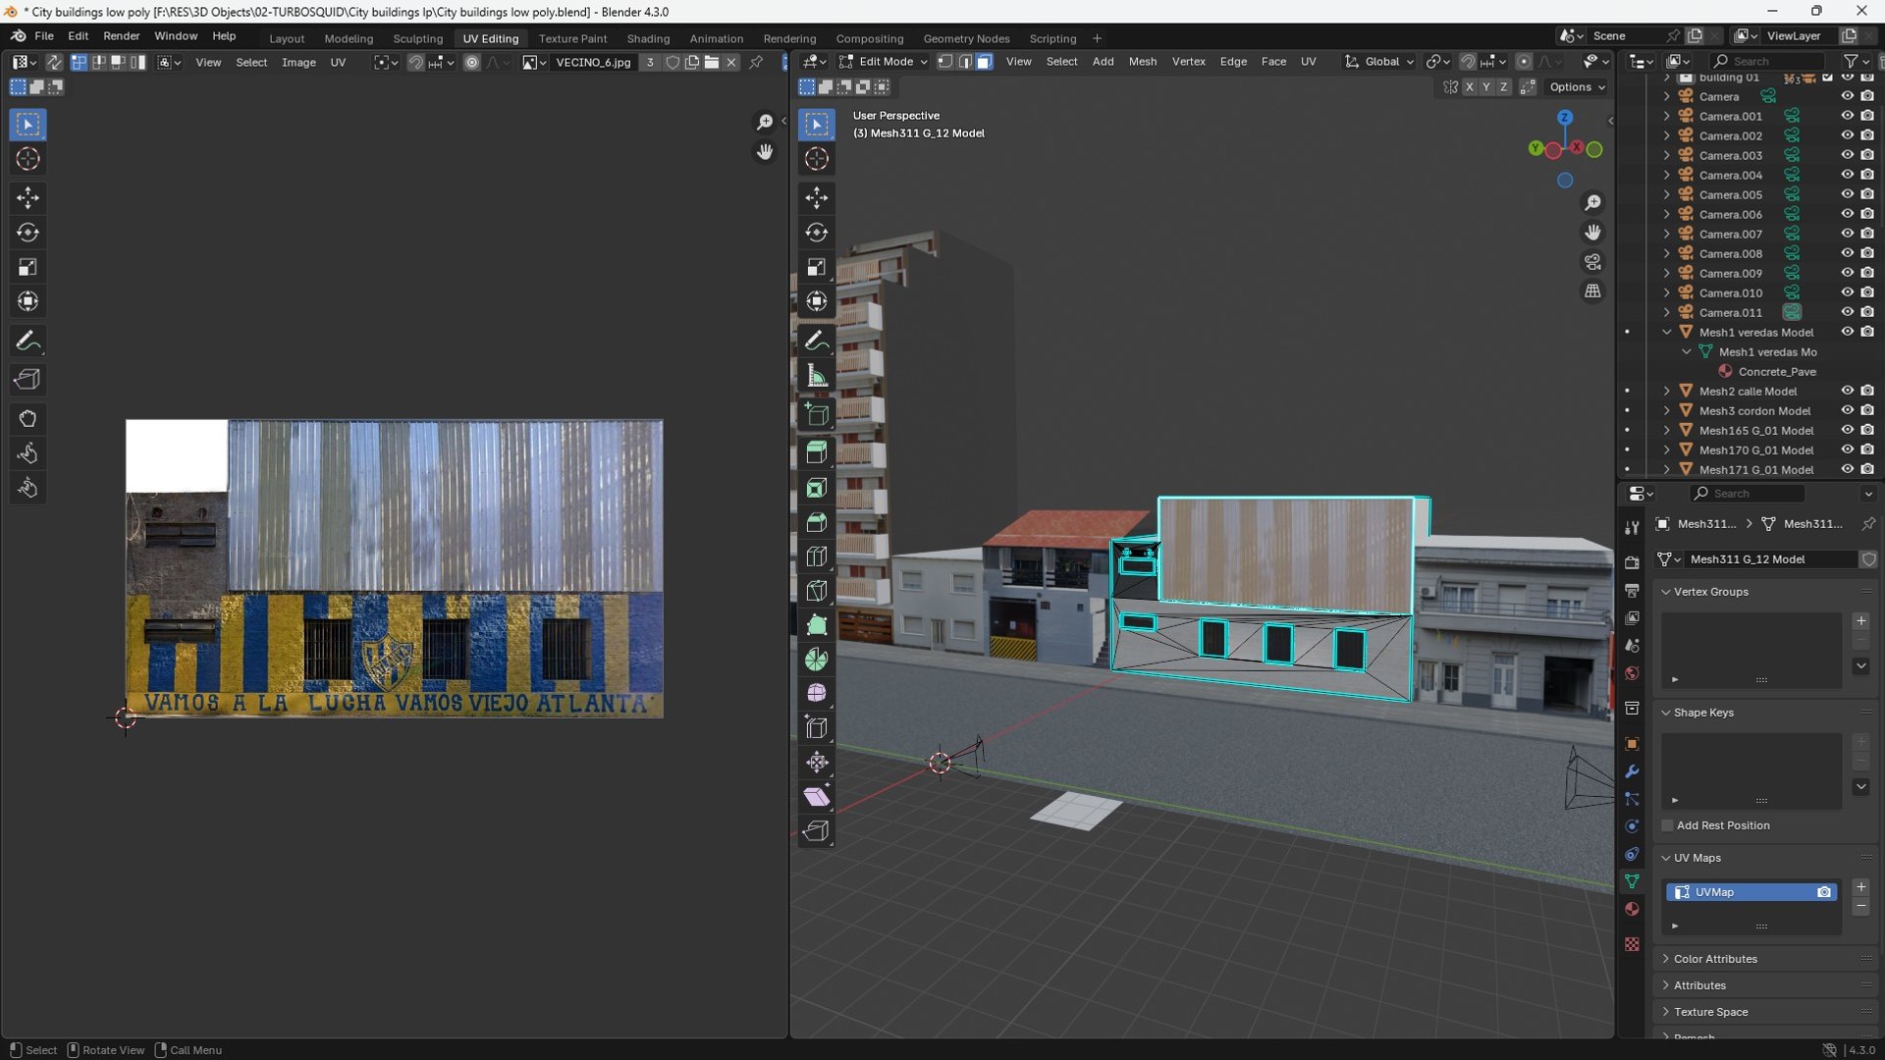The width and height of the screenshot is (1885, 1060).
Task: Switch to the Shading workspace tab
Action: tap(648, 38)
